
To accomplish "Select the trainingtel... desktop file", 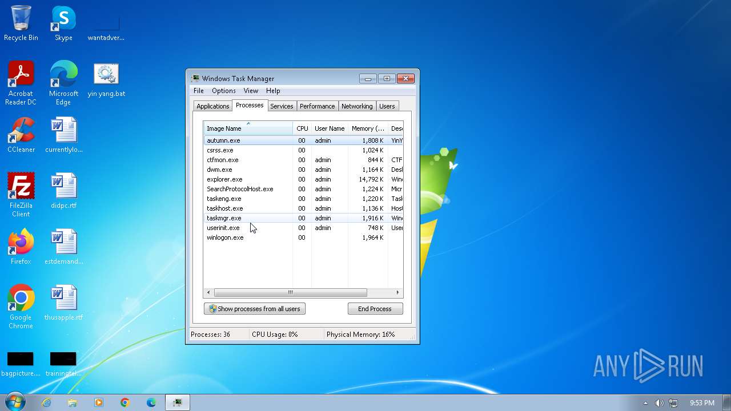I will 63,364.
